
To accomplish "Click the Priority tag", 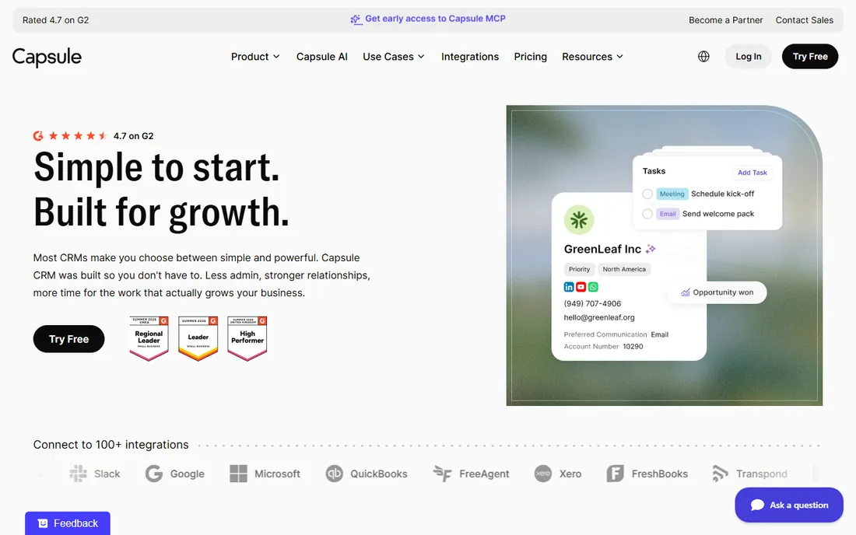I will tap(579, 269).
